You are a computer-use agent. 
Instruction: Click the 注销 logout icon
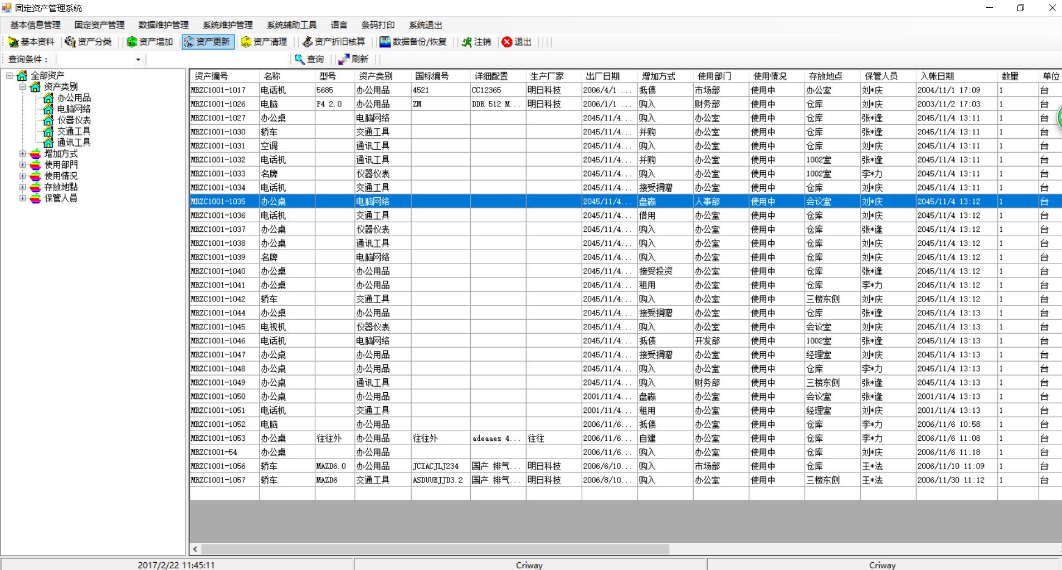click(x=476, y=42)
